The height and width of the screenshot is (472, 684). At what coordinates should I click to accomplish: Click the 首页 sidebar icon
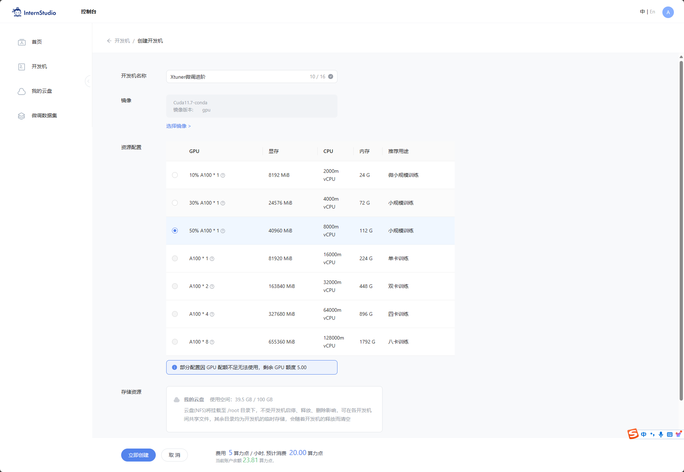click(x=22, y=42)
